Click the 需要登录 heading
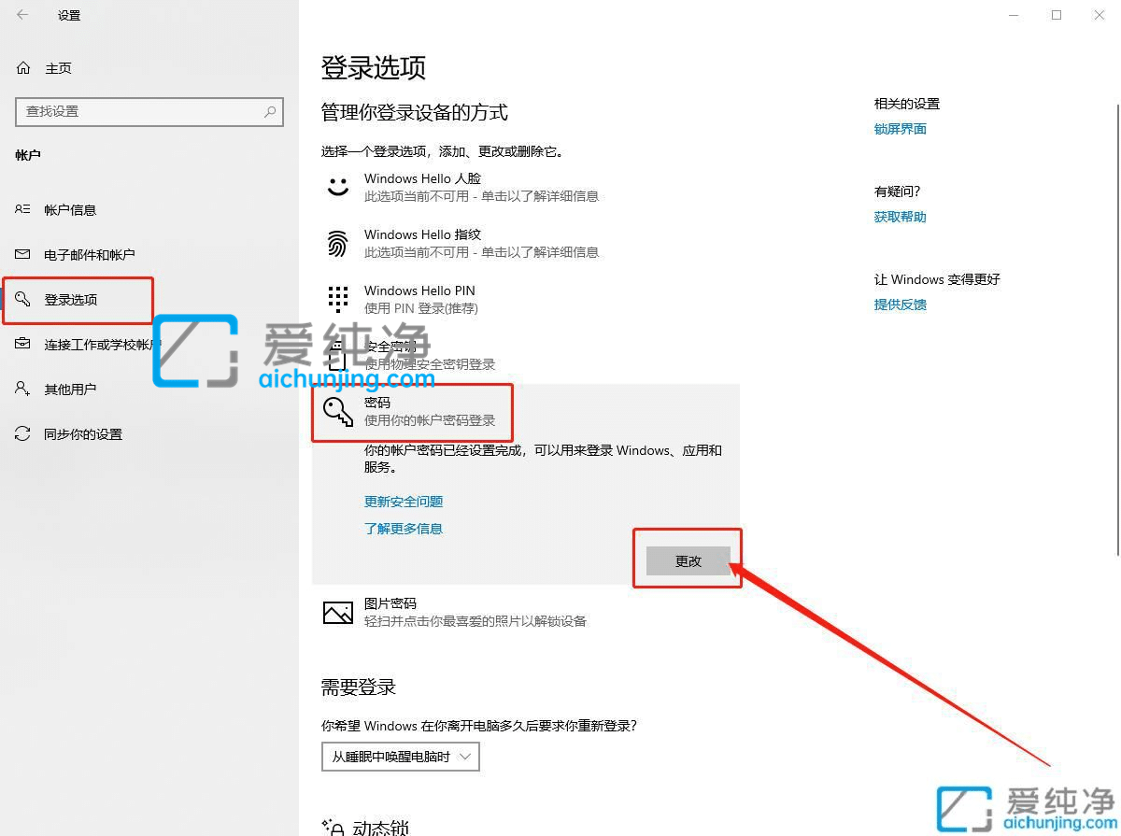 point(359,687)
